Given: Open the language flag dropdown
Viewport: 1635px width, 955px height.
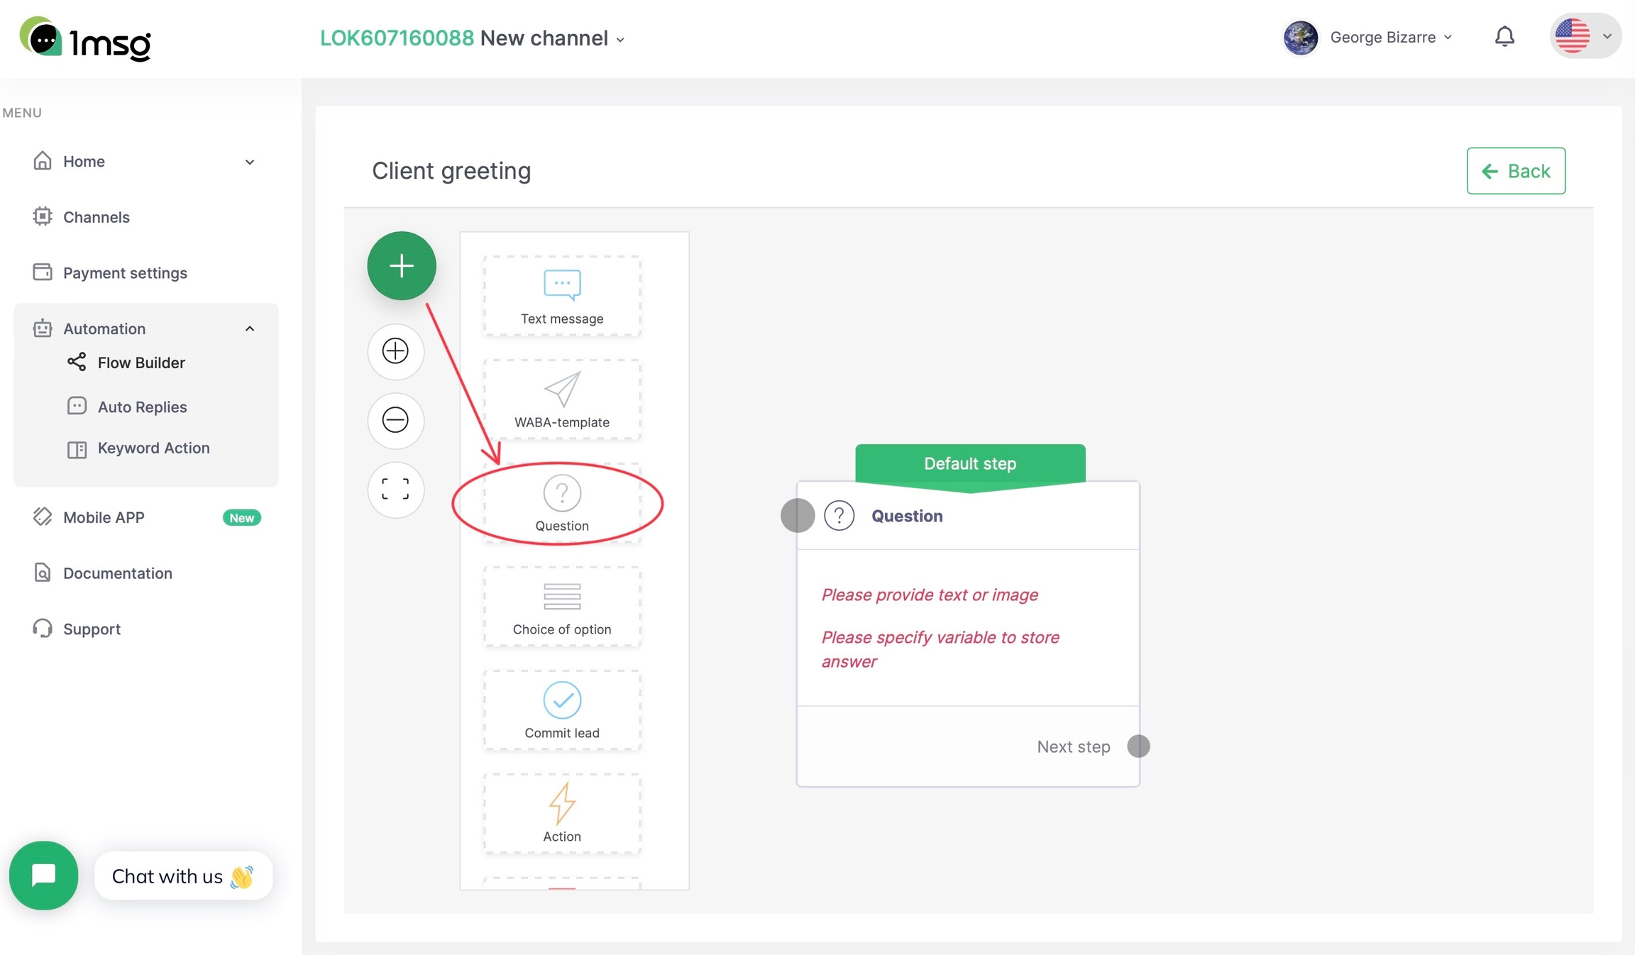Looking at the screenshot, I should pyautogui.click(x=1585, y=36).
